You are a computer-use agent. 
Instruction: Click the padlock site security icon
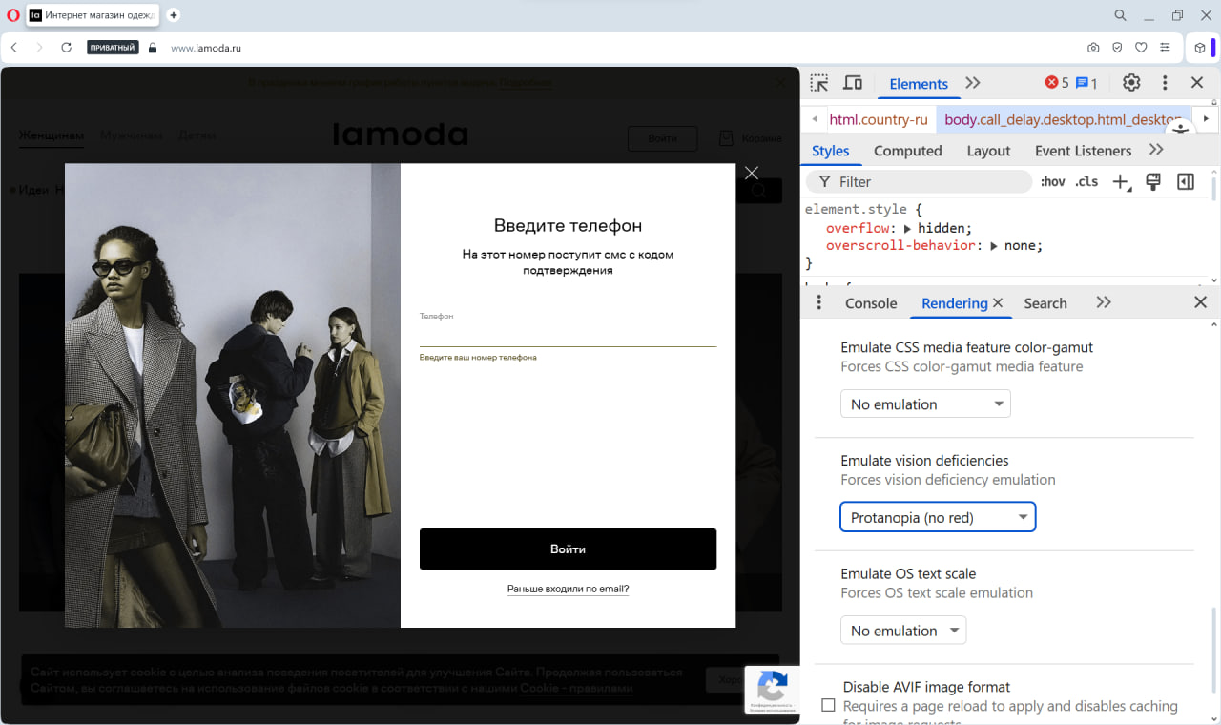tap(152, 48)
